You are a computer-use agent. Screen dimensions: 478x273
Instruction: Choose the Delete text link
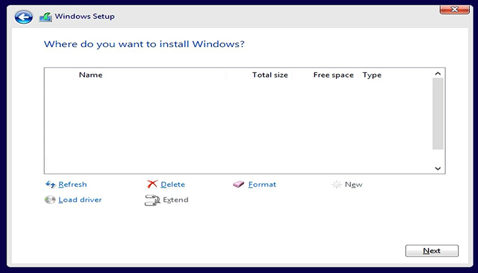(x=173, y=185)
